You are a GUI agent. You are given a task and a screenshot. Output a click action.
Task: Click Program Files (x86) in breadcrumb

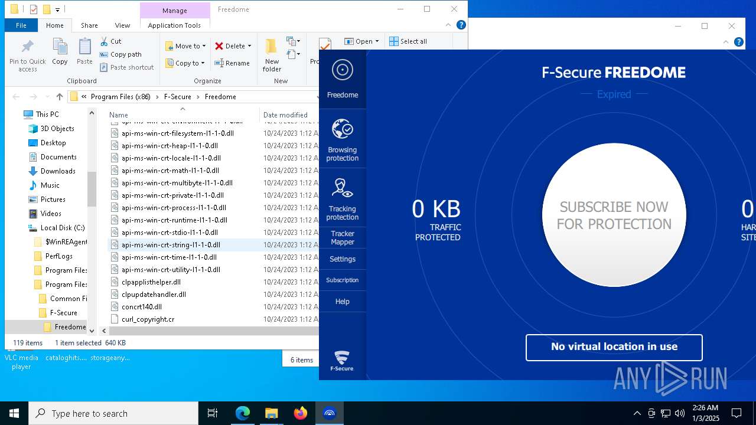(120, 97)
